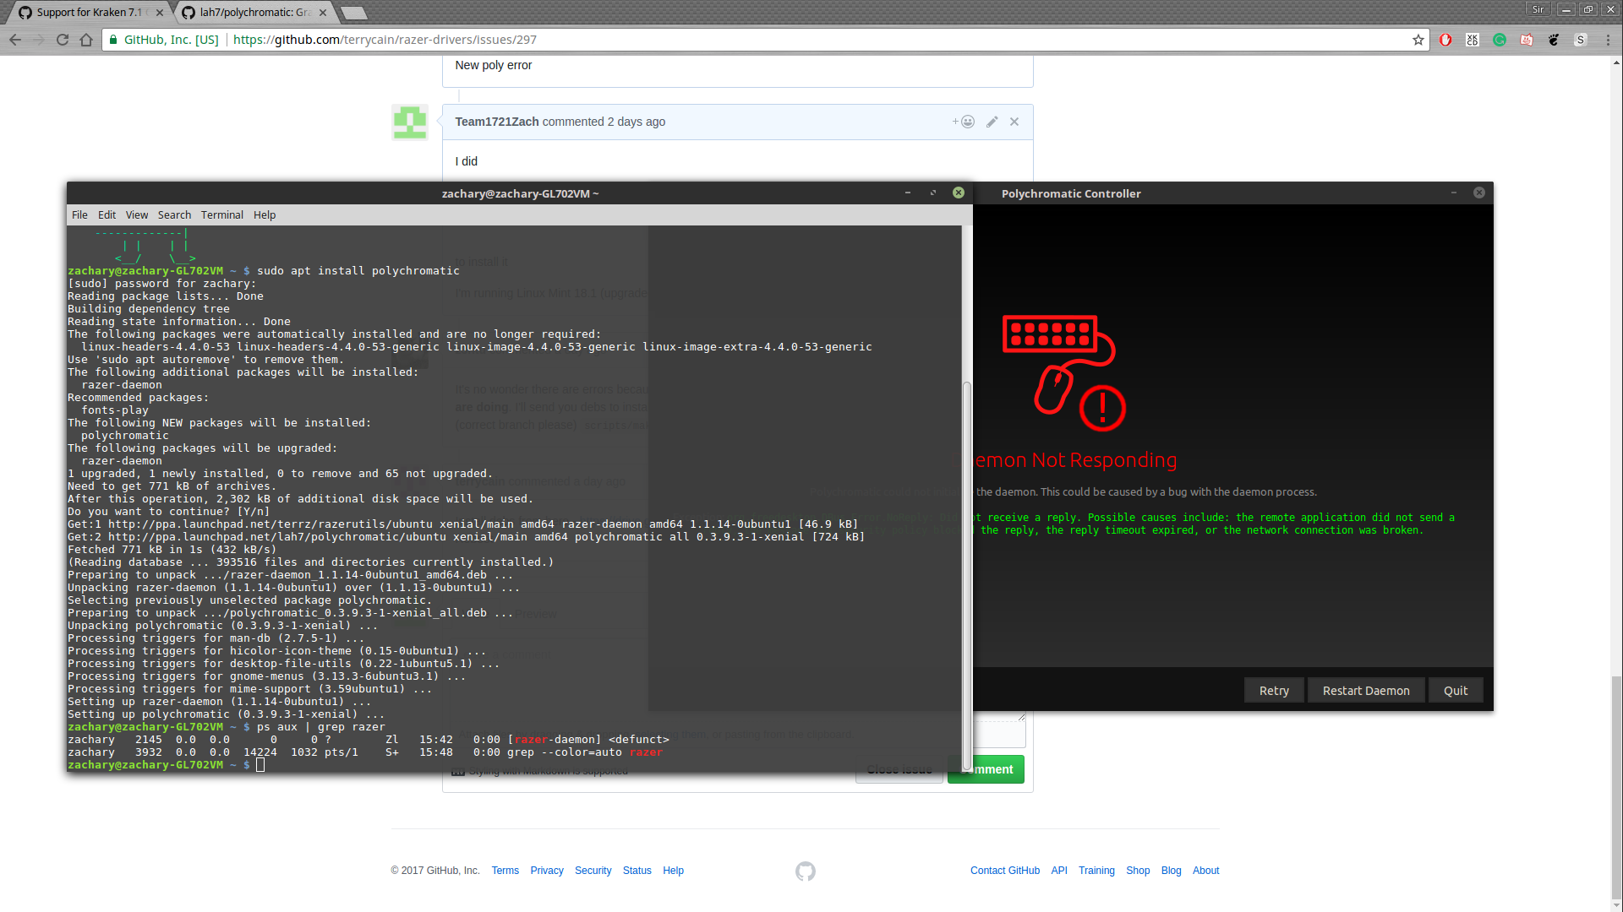1623x912 pixels.
Task: Open the Terminal's Search menu
Action: tap(174, 214)
